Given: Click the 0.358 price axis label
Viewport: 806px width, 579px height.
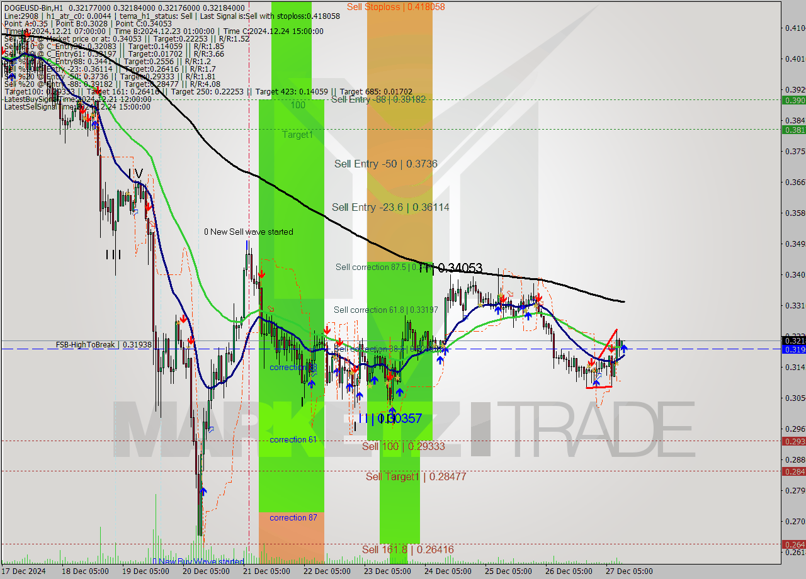Looking at the screenshot, I should pos(795,213).
